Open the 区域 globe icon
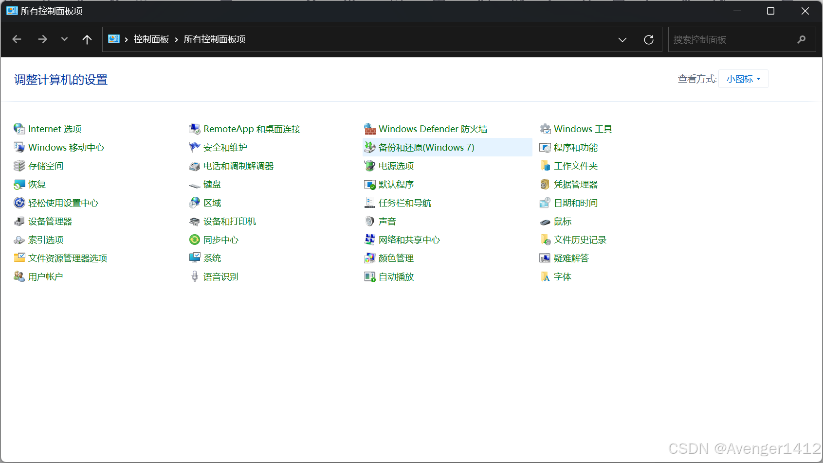 click(x=194, y=203)
